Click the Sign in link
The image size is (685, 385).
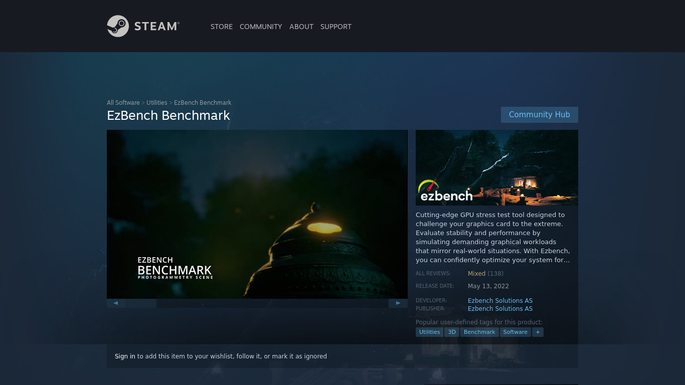(125, 356)
